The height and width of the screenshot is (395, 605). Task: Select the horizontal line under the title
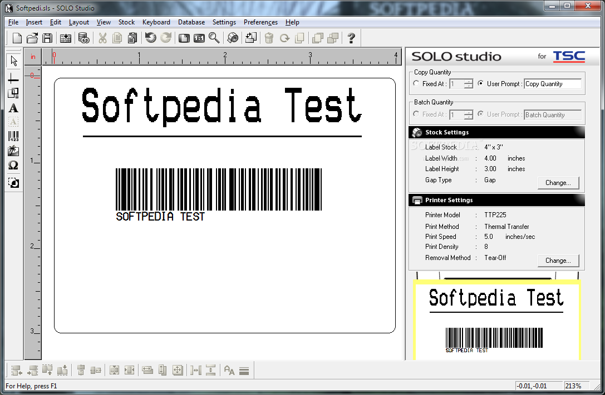coord(222,136)
